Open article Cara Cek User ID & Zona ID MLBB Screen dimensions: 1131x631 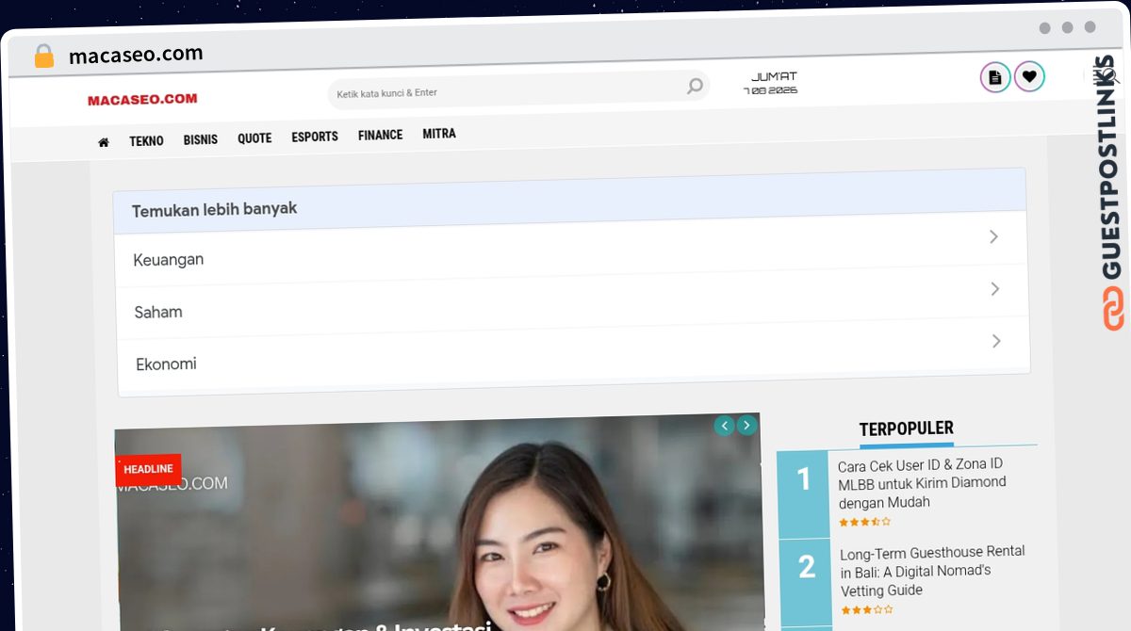pyautogui.click(x=921, y=483)
